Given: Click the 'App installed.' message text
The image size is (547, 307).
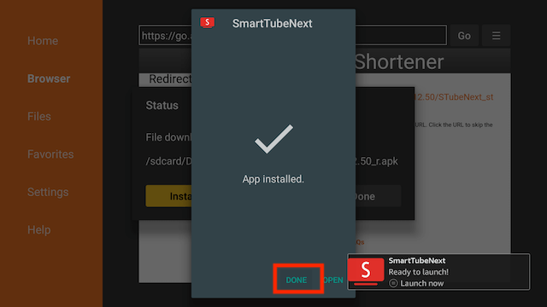Looking at the screenshot, I should (273, 179).
